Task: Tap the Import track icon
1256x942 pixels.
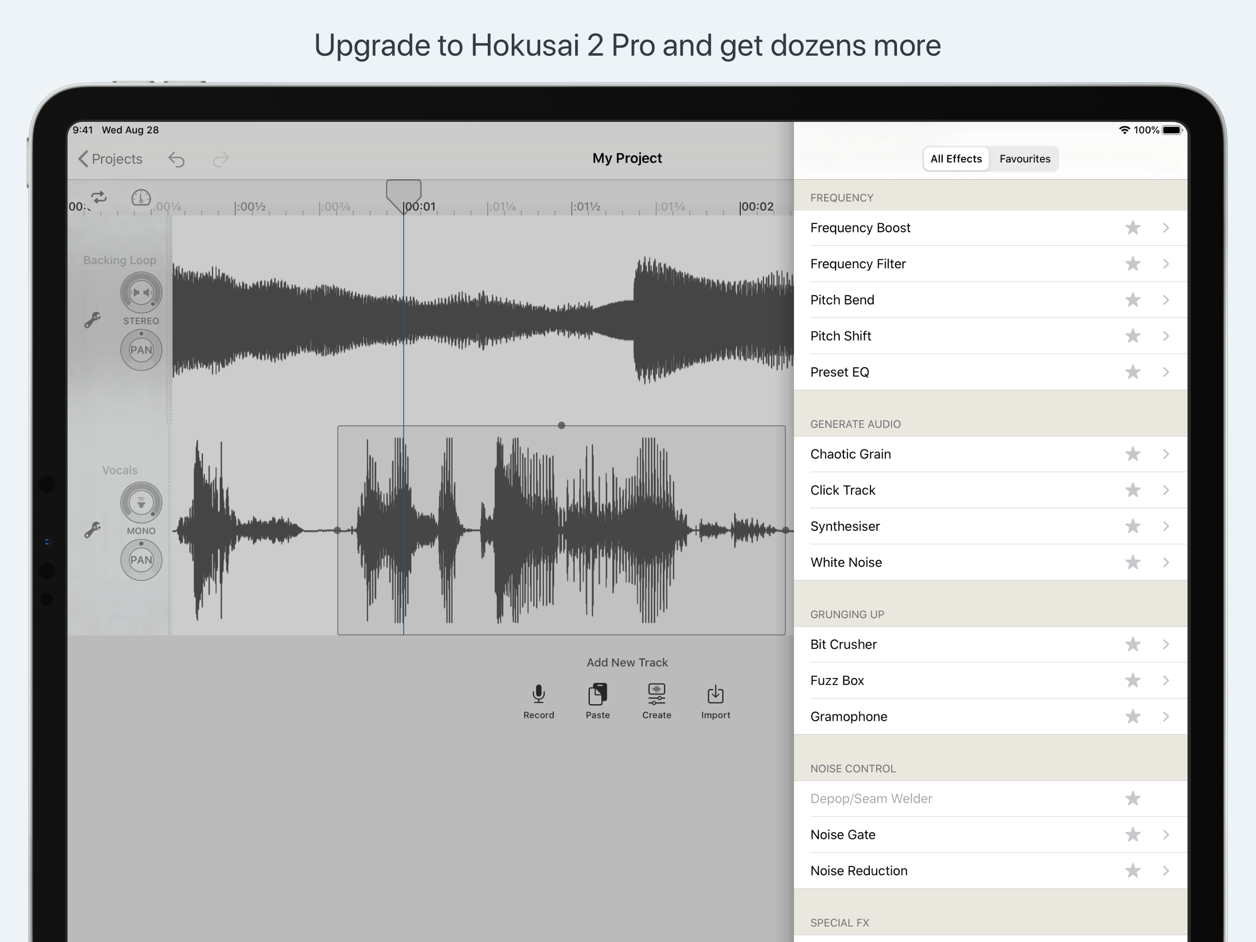Action: [x=715, y=694]
